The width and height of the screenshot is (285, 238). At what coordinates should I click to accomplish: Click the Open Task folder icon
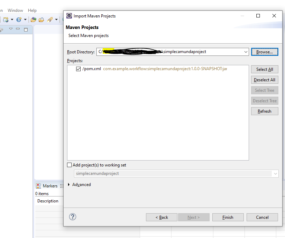tap(41, 20)
